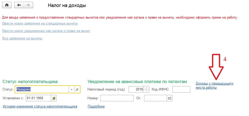Screen dimensions: 249x116
Task: Open Ввести новое заявление на стандартные вычеты
Action: click(x=40, y=23)
